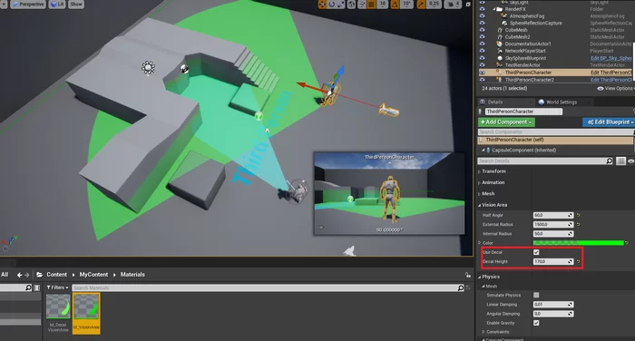
Task: Toggle scale snapping icon
Action: pos(421,4)
